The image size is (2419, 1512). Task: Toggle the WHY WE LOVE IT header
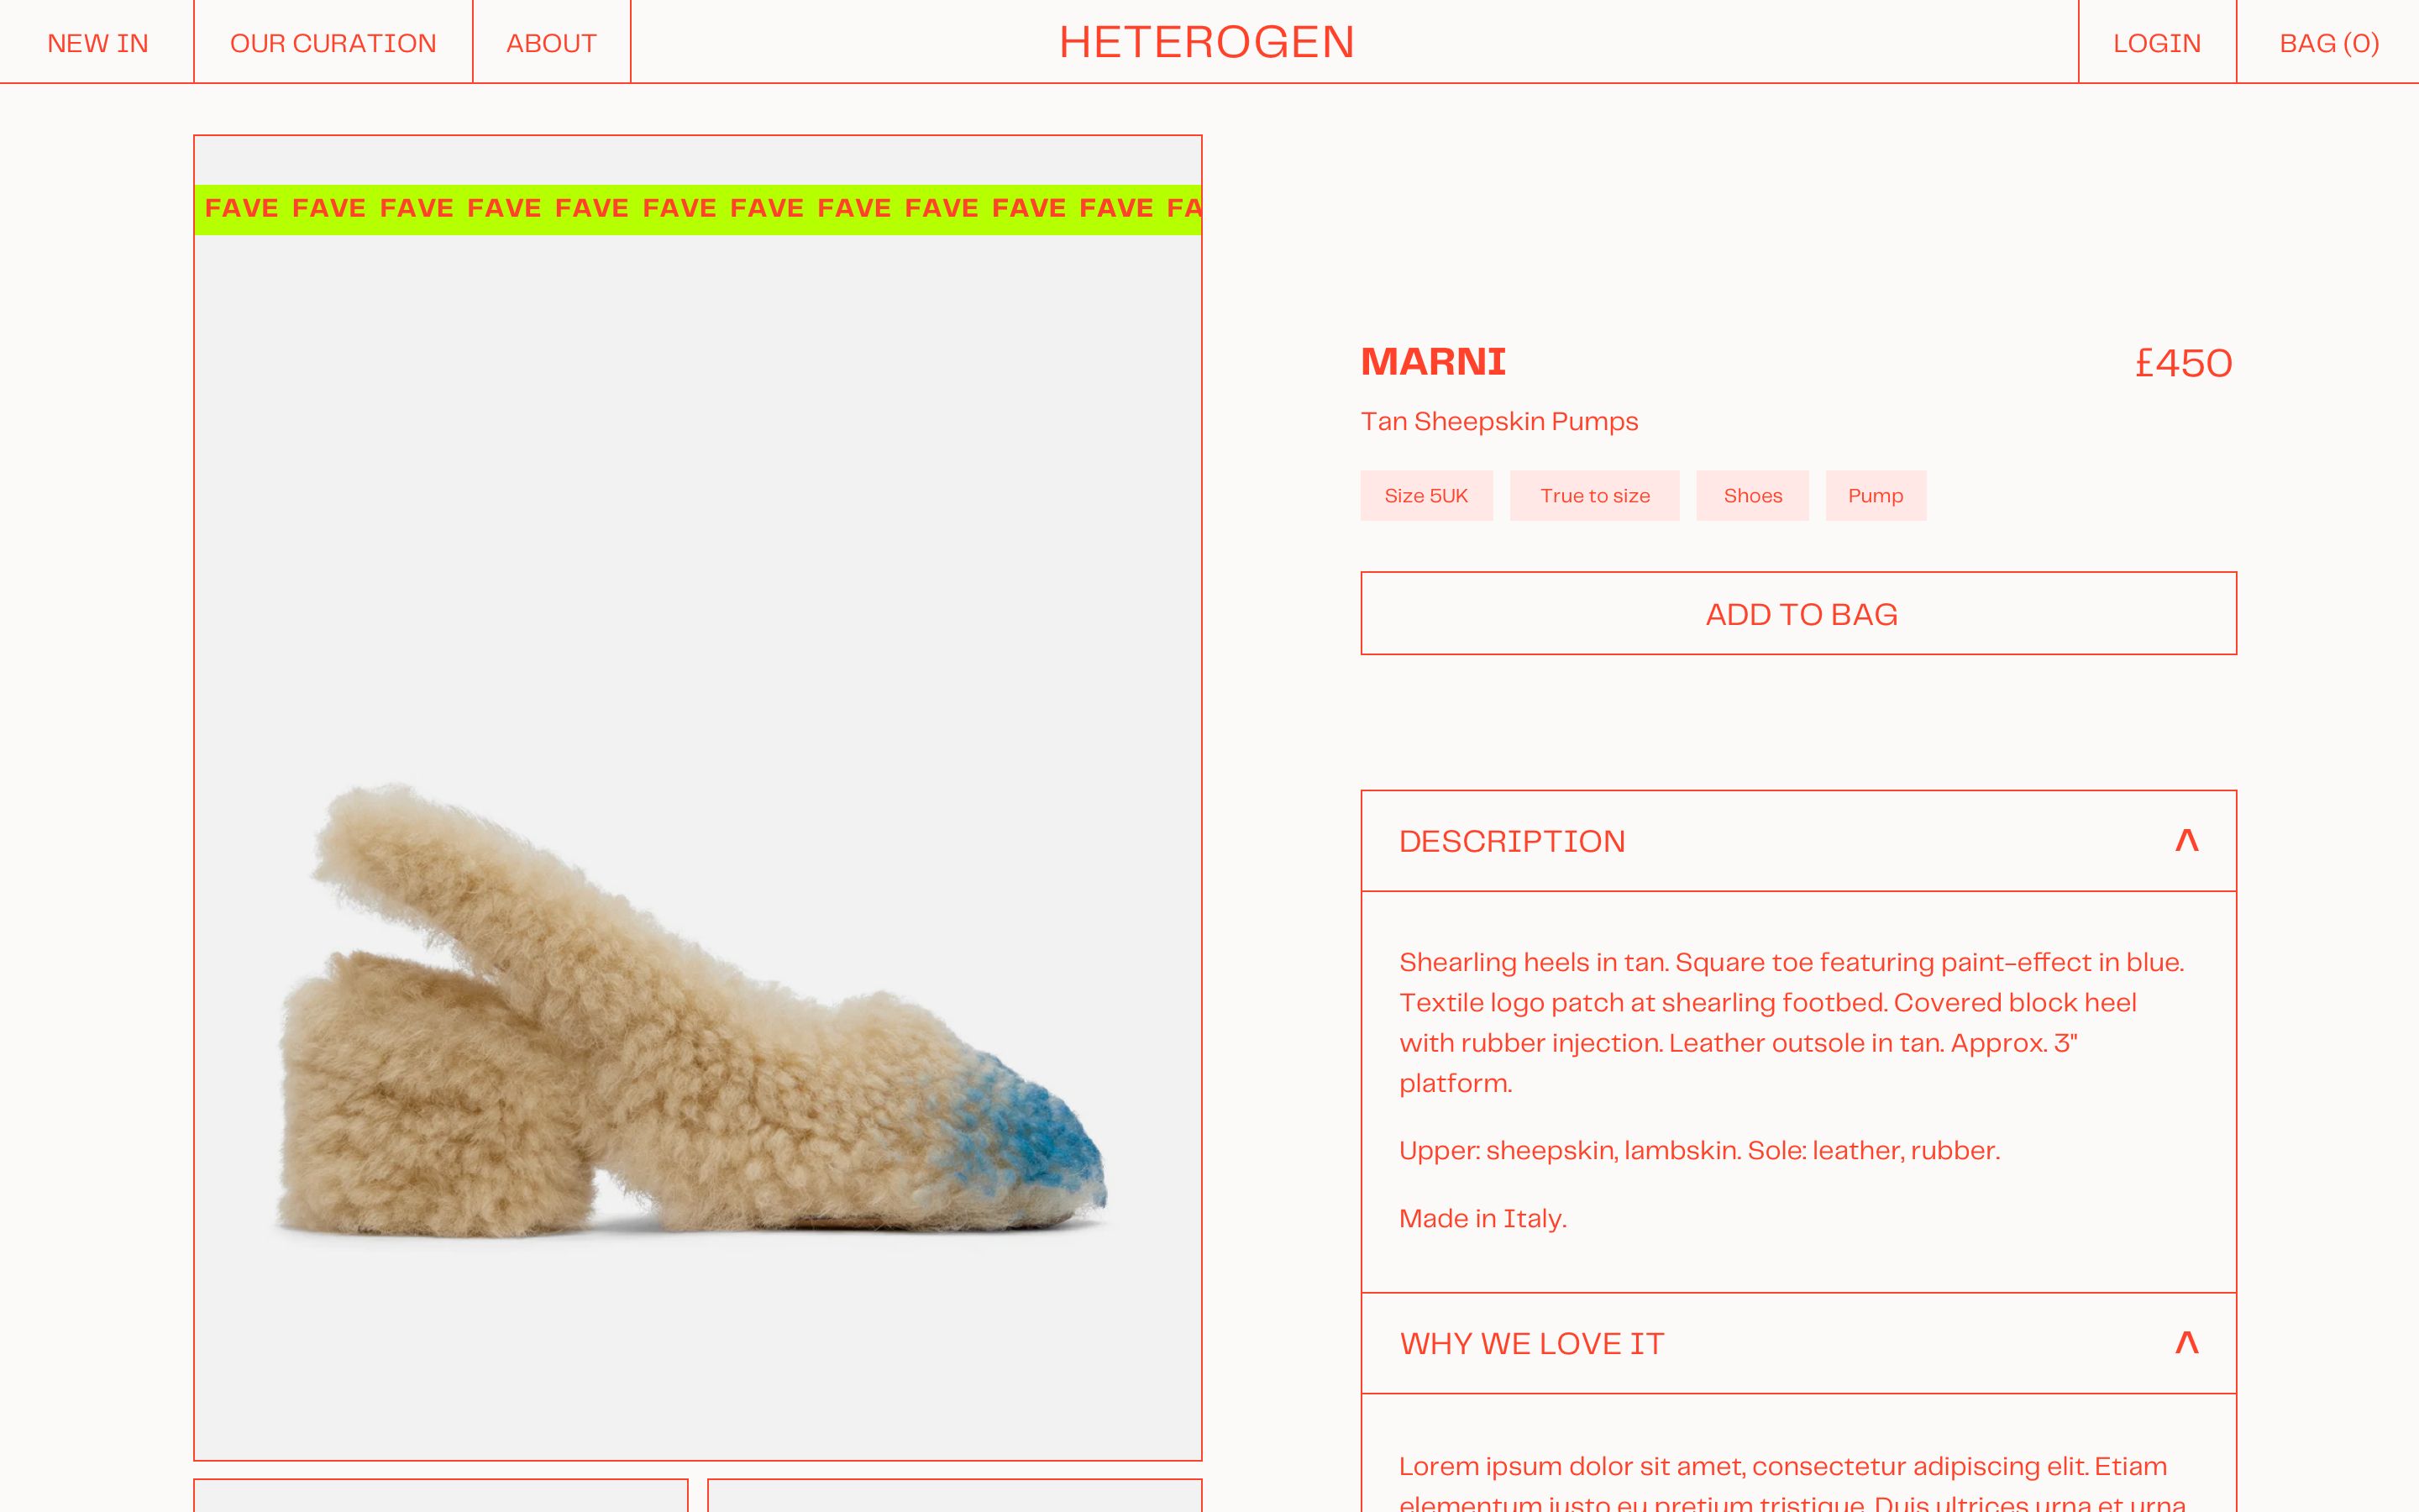tap(1798, 1343)
